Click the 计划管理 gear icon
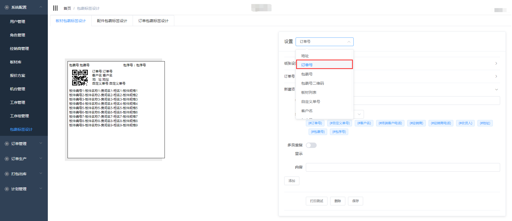The width and height of the screenshot is (512, 221). point(7,189)
